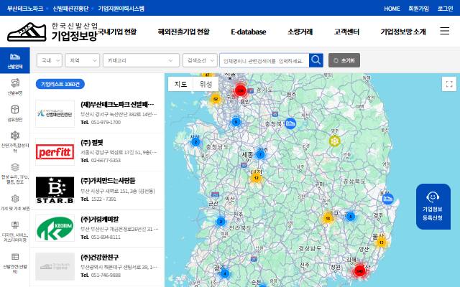Open the 고객센터 menu
This screenshot has height=287, width=460.
tap(346, 32)
